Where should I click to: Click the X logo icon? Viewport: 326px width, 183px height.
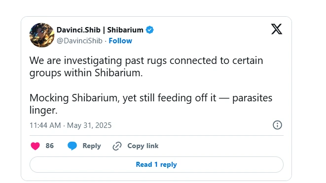(x=277, y=29)
